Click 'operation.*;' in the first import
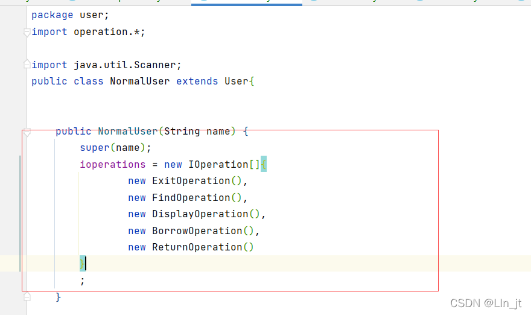The height and width of the screenshot is (315, 531). (109, 32)
